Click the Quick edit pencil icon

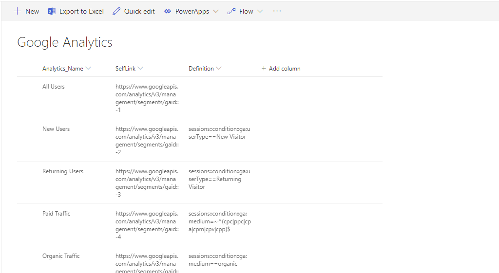[116, 11]
